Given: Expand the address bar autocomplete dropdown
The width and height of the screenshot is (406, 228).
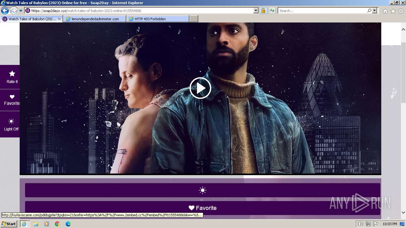Looking at the screenshot, I should pyautogui.click(x=256, y=10).
